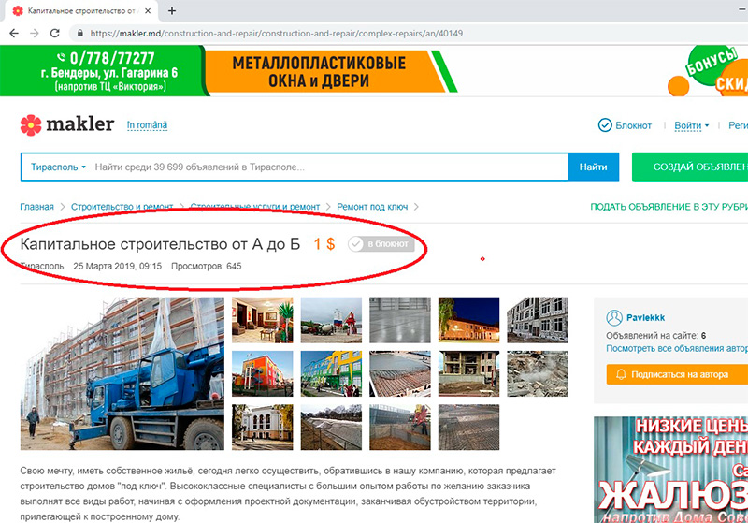Viewport: 748px width, 523px height.
Task: Click the Блокнот checkmark icon in header
Action: tap(604, 125)
